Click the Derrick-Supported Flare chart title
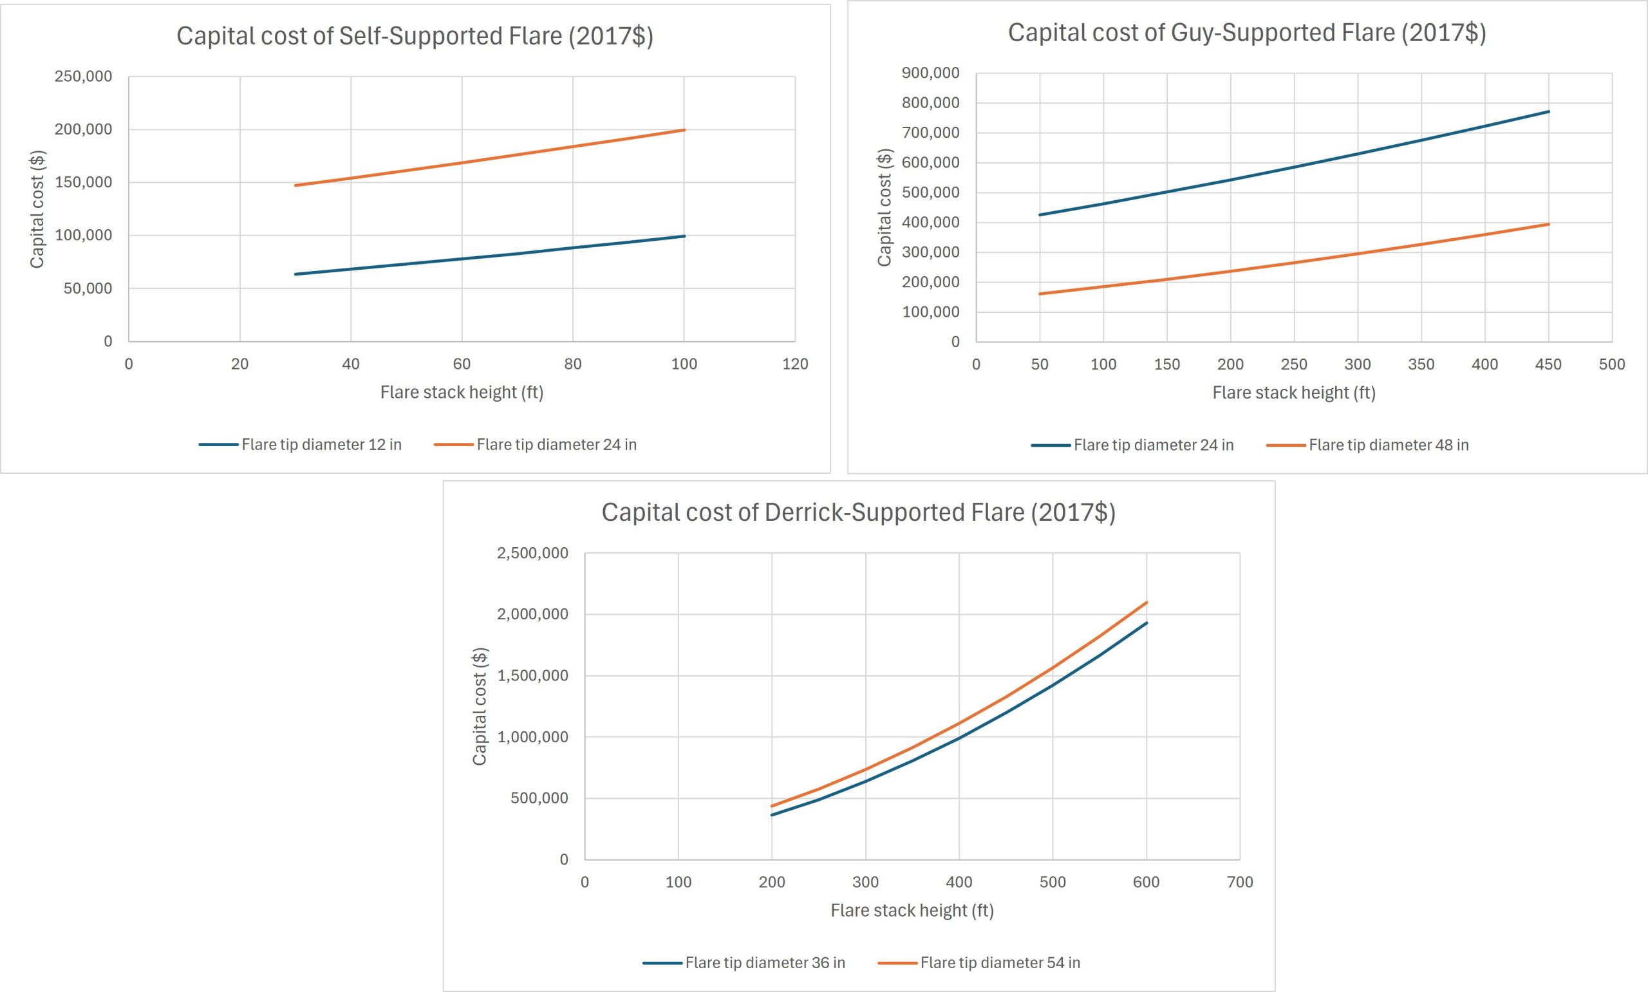Screen dimensions: 1648x992 (x=858, y=512)
